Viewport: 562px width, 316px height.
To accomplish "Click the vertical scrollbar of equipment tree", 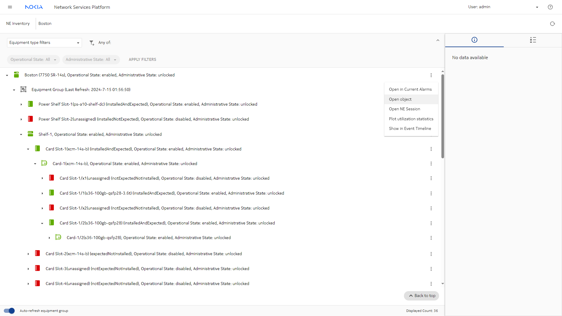I will point(443,117).
